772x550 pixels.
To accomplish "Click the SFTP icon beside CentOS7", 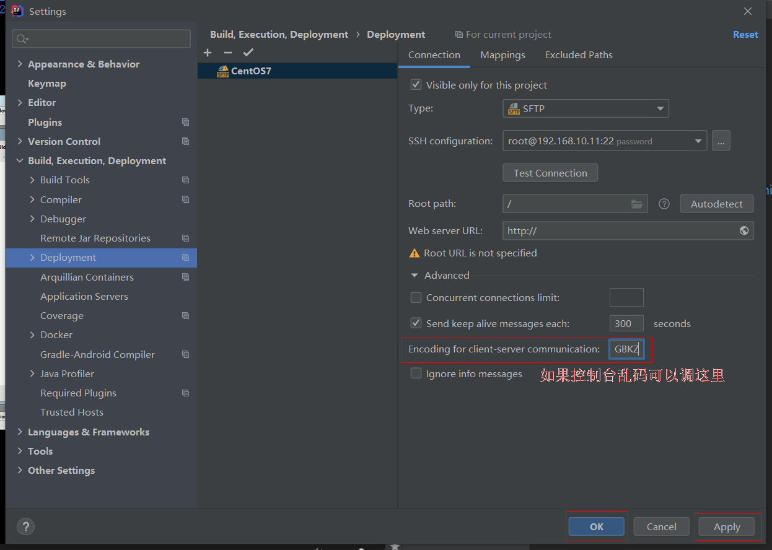I will point(222,71).
